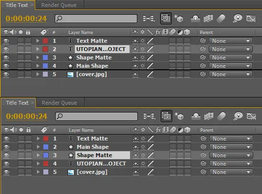Close Title Text tab in bottom panel
The height and width of the screenshot is (194, 262).
(x=33, y=102)
